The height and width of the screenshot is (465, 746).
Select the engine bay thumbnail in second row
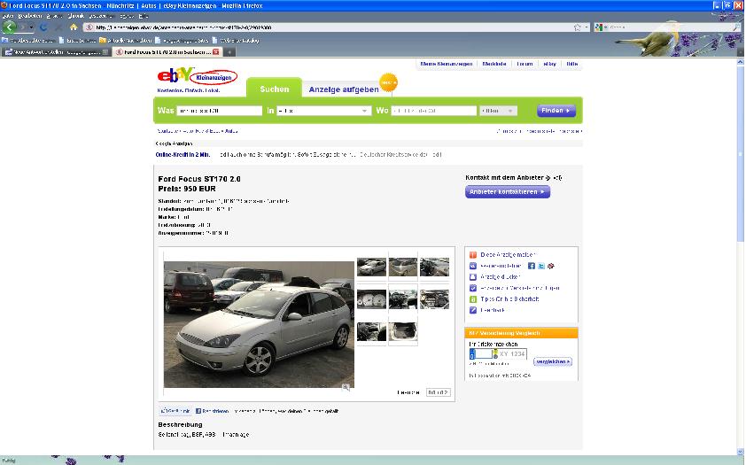point(434,299)
